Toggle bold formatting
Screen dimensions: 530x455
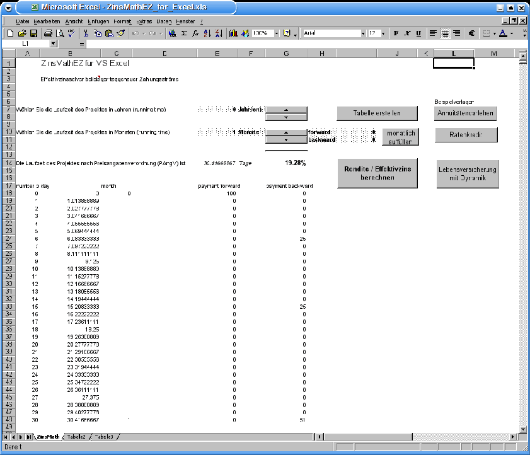[396, 33]
